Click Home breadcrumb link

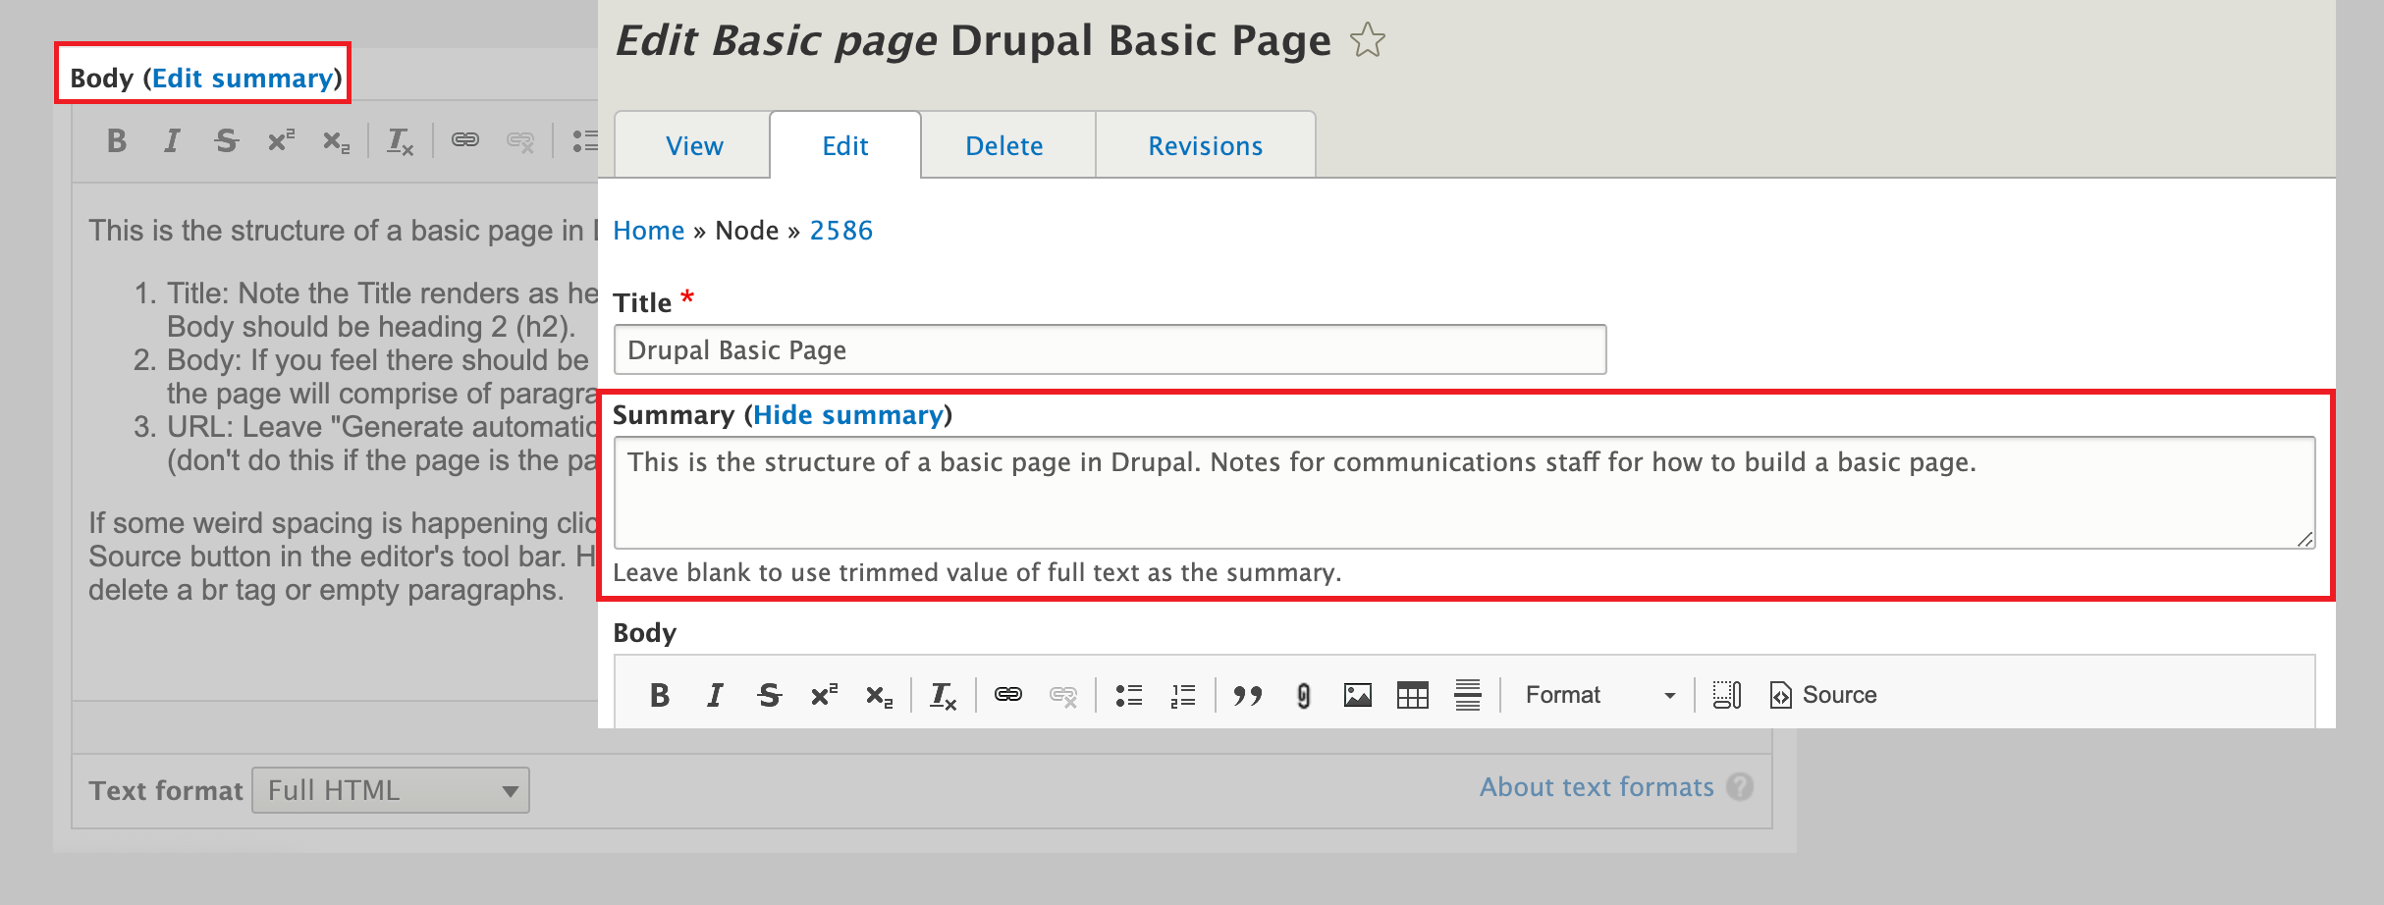[x=648, y=231]
